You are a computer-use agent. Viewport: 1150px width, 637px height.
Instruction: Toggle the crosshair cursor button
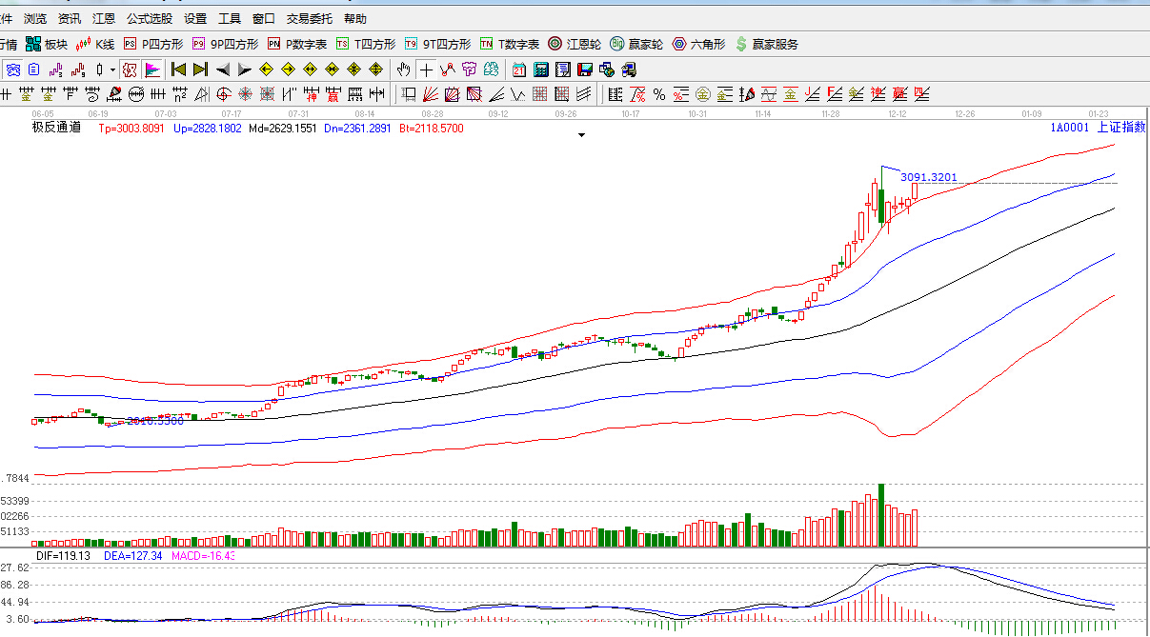pos(426,70)
